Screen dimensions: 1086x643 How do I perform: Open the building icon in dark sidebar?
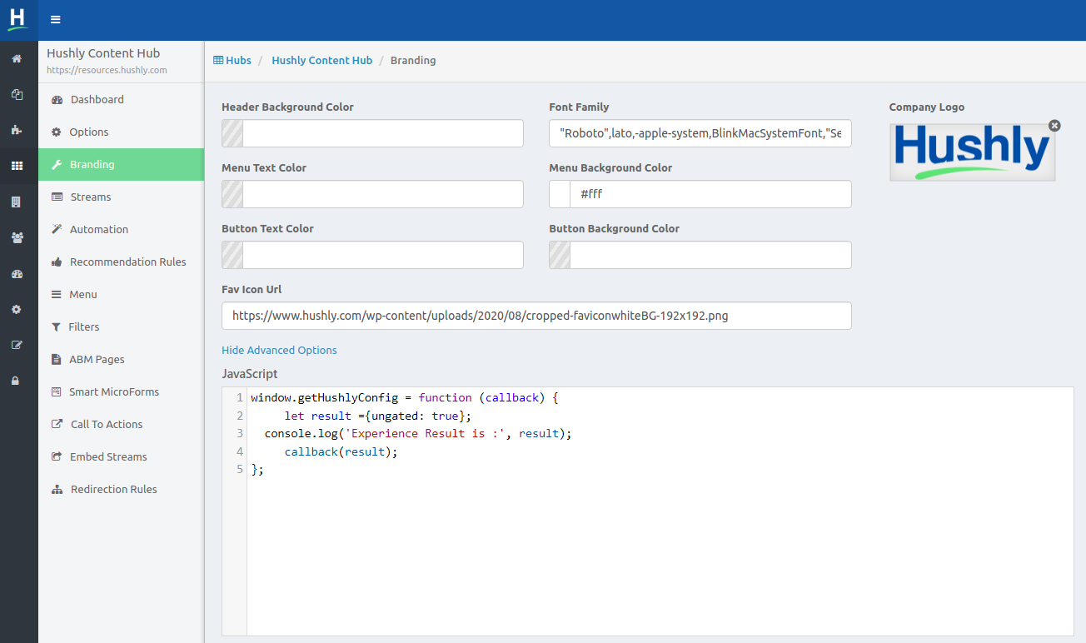click(17, 202)
